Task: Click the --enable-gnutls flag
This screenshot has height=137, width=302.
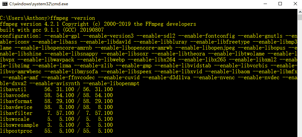Action: point(260,36)
